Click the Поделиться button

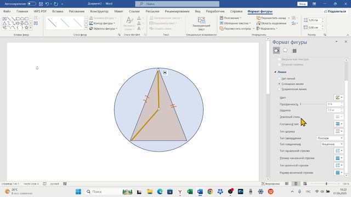(335, 11)
